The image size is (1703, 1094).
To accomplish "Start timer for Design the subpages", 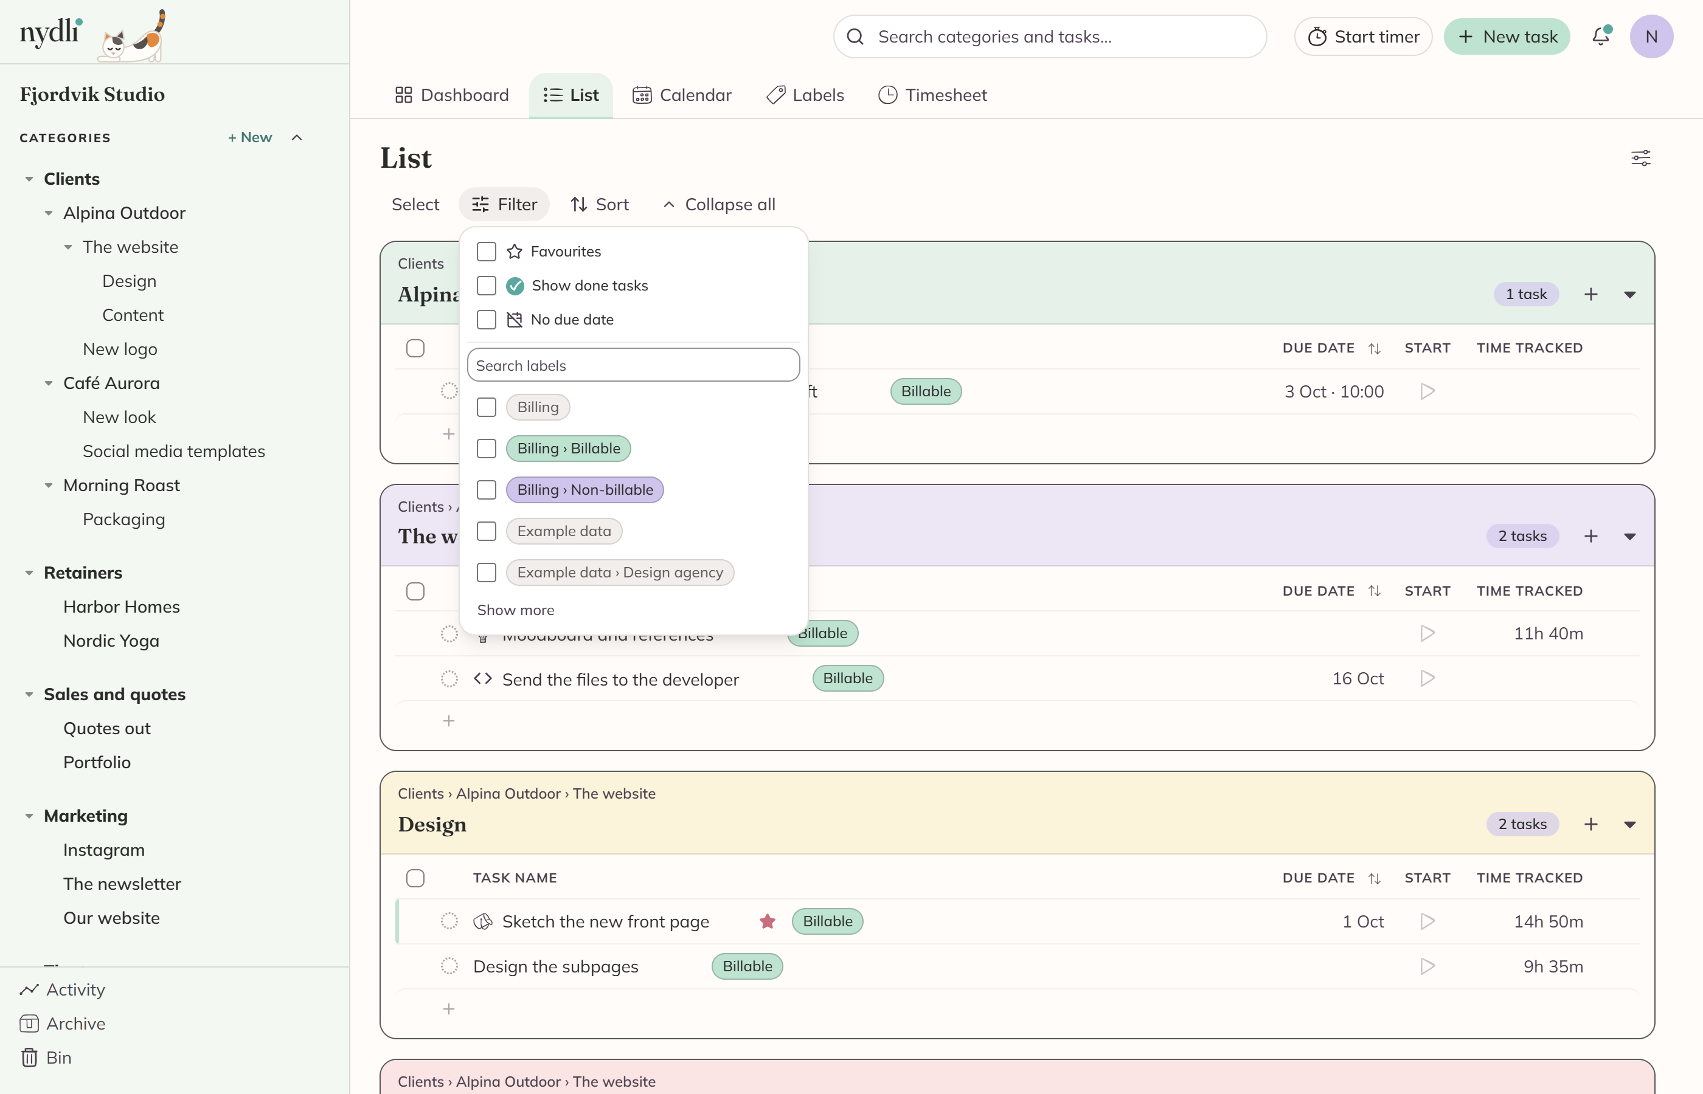I will 1427,966.
